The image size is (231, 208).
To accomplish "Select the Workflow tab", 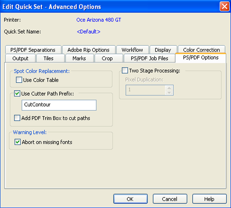I will (x=132, y=50).
